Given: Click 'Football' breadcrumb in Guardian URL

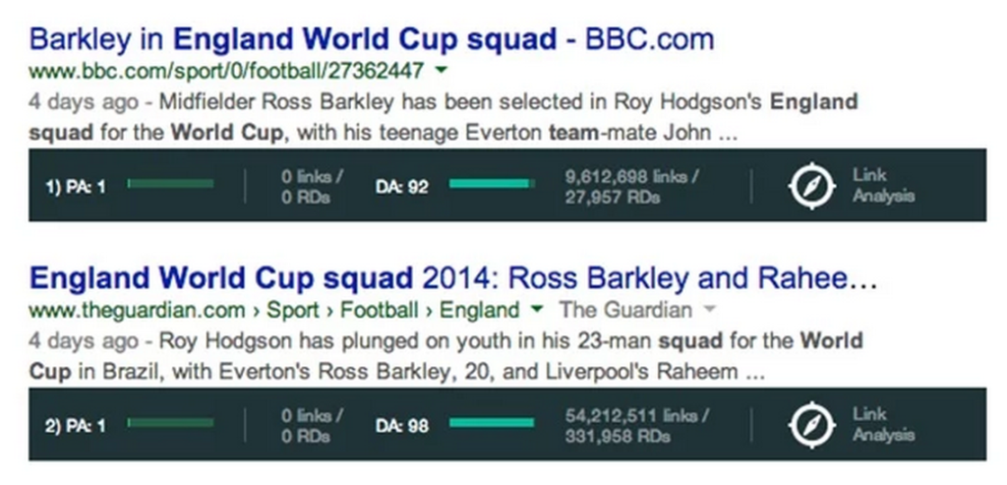Looking at the screenshot, I should click(x=379, y=310).
